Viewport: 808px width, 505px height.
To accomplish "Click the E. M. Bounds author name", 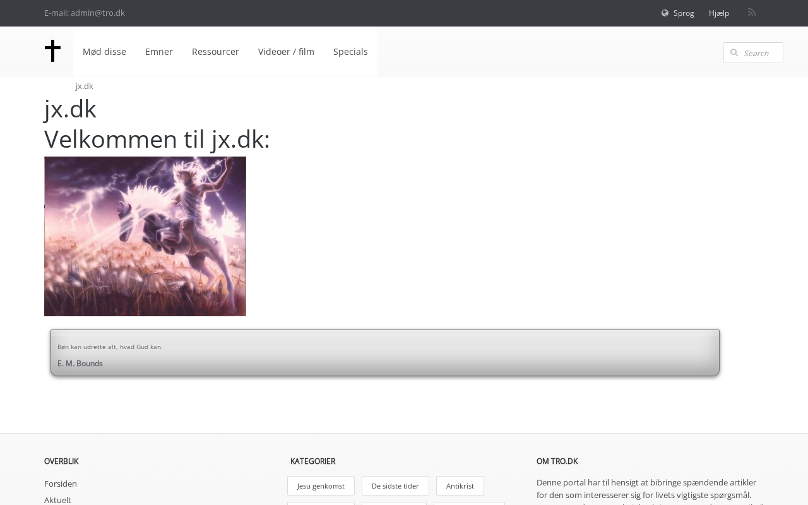I will (80, 364).
